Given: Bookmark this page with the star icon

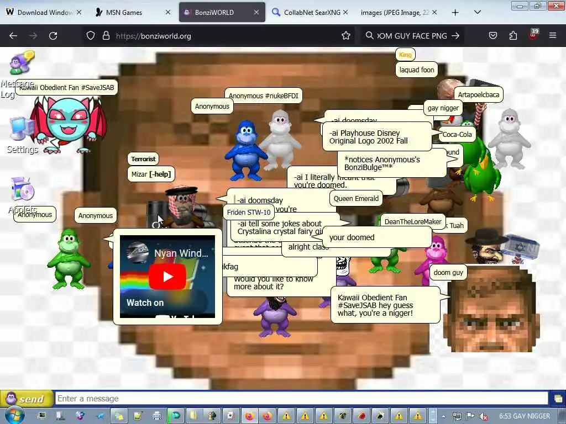Looking at the screenshot, I should pos(346,36).
